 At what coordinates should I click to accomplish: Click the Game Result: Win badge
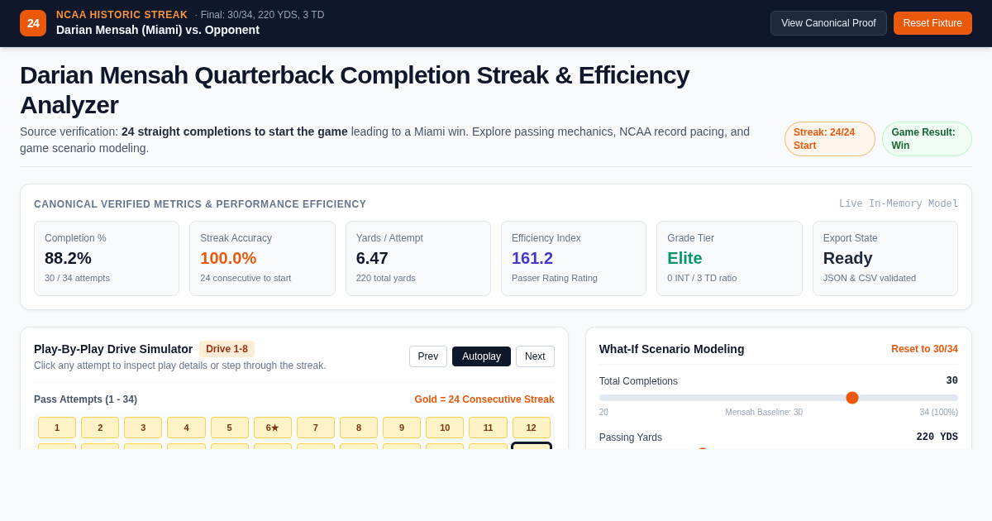click(x=927, y=139)
